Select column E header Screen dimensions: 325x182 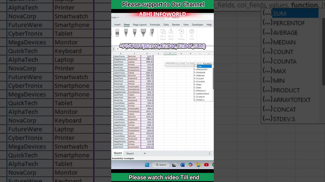click(x=158, y=54)
